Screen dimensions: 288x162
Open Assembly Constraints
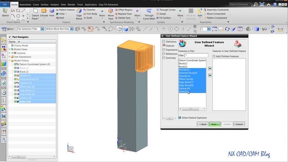click(x=216, y=10)
